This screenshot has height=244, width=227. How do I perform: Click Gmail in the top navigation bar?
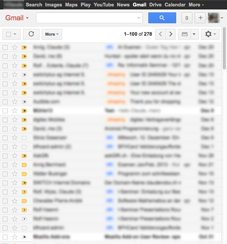point(140,5)
